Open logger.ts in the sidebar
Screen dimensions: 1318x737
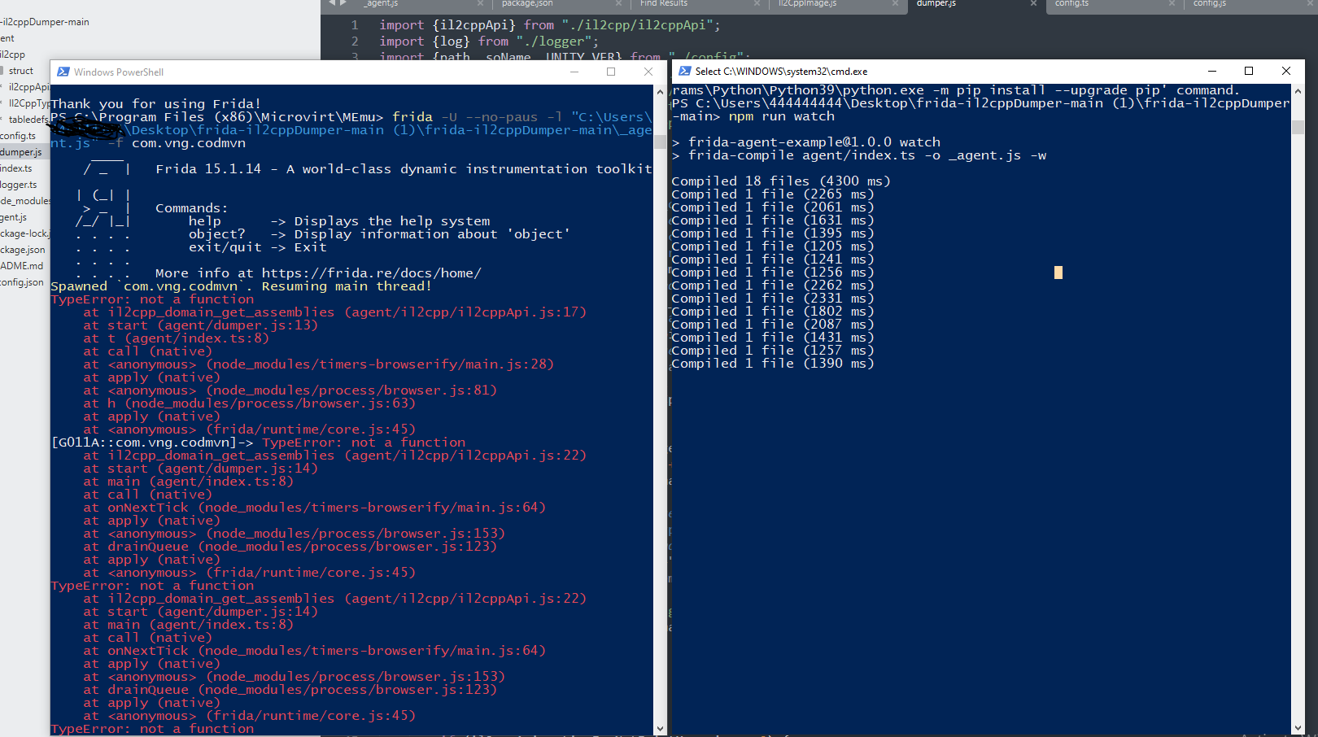19,185
